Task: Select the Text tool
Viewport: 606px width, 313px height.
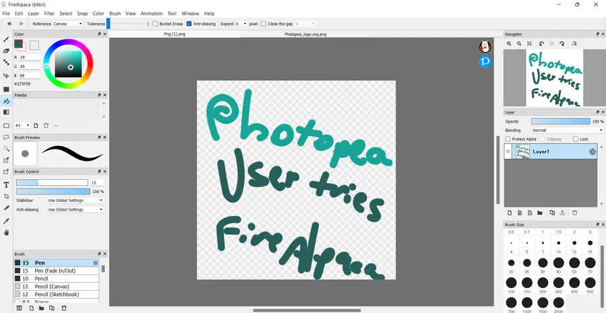Action: (x=6, y=185)
